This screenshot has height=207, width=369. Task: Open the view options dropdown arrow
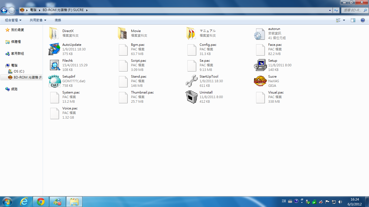(344, 20)
